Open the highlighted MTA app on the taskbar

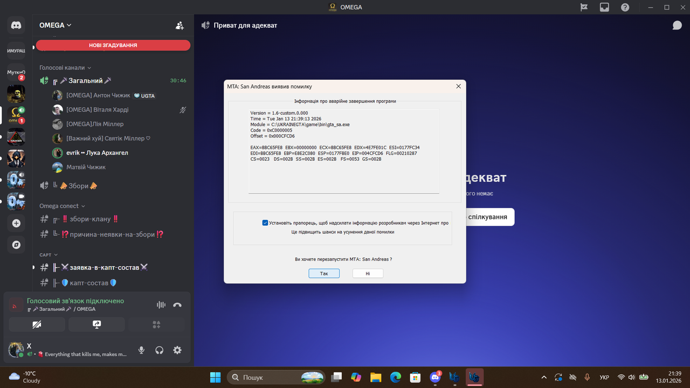pyautogui.click(x=475, y=377)
